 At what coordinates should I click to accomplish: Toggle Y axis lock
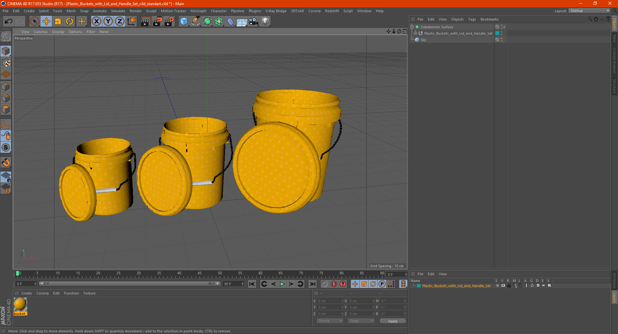pos(108,22)
